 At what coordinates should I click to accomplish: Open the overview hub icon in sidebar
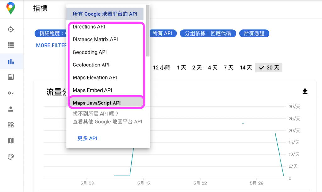(x=11, y=29)
